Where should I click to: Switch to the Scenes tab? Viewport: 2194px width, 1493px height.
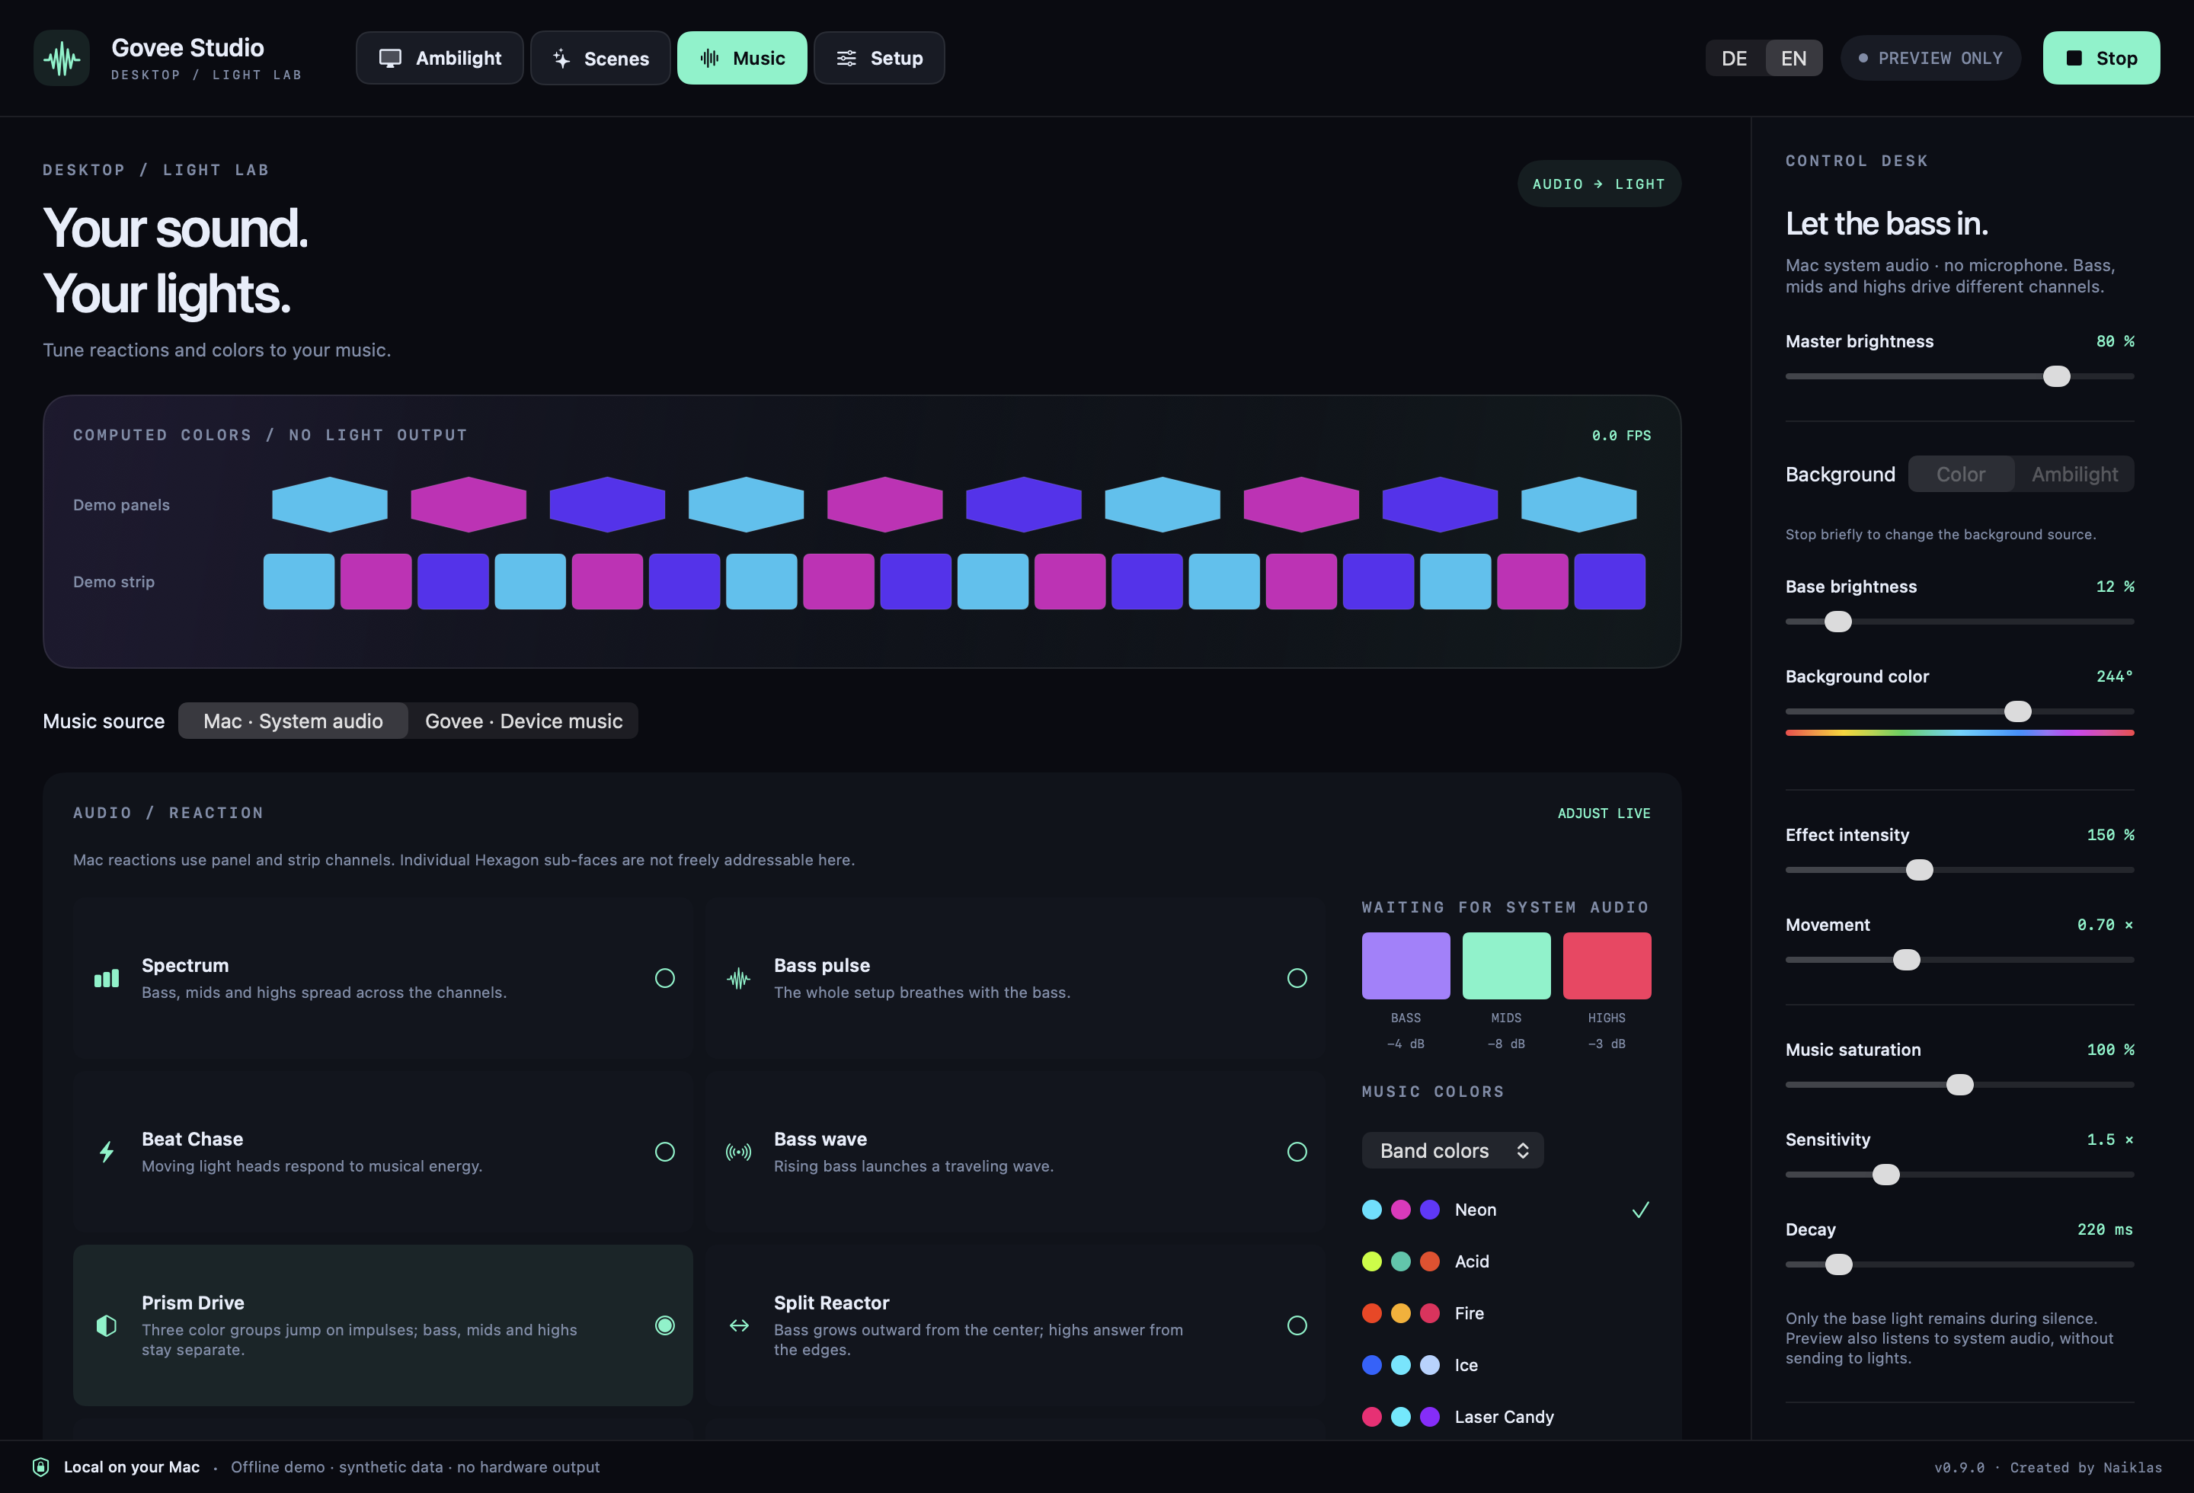(x=600, y=58)
